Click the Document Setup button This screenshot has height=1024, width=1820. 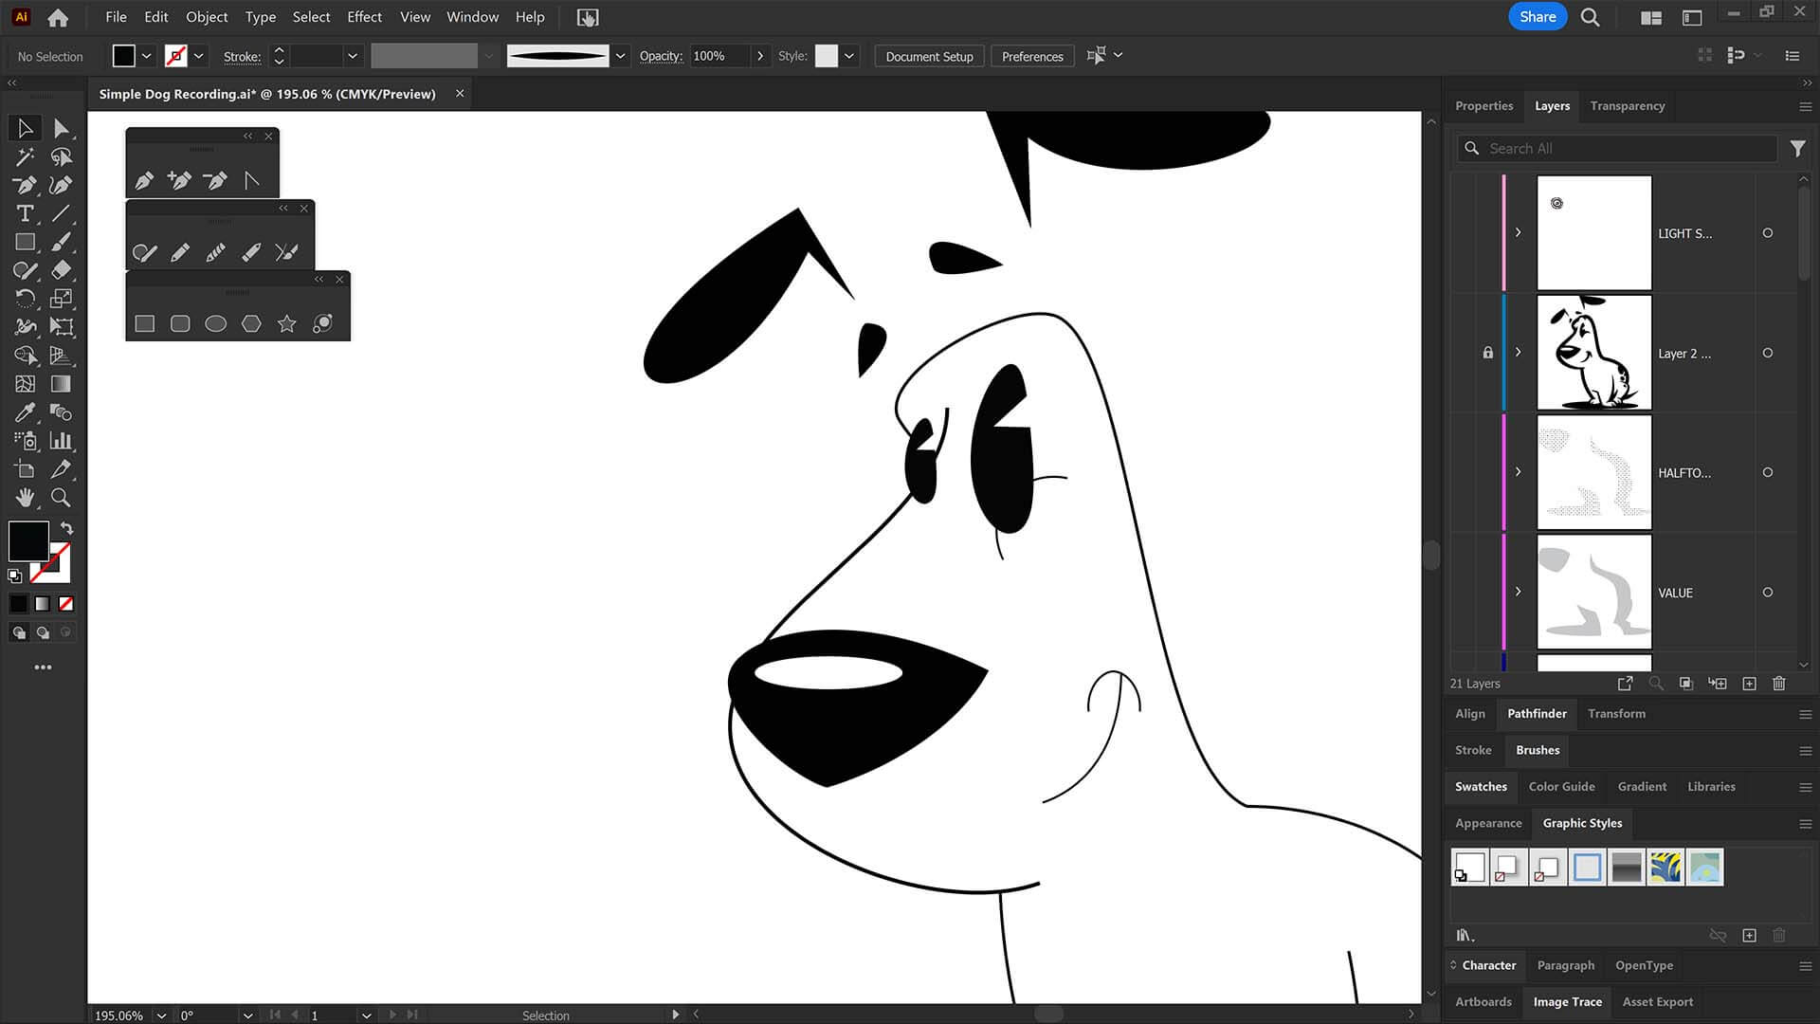pos(929,56)
